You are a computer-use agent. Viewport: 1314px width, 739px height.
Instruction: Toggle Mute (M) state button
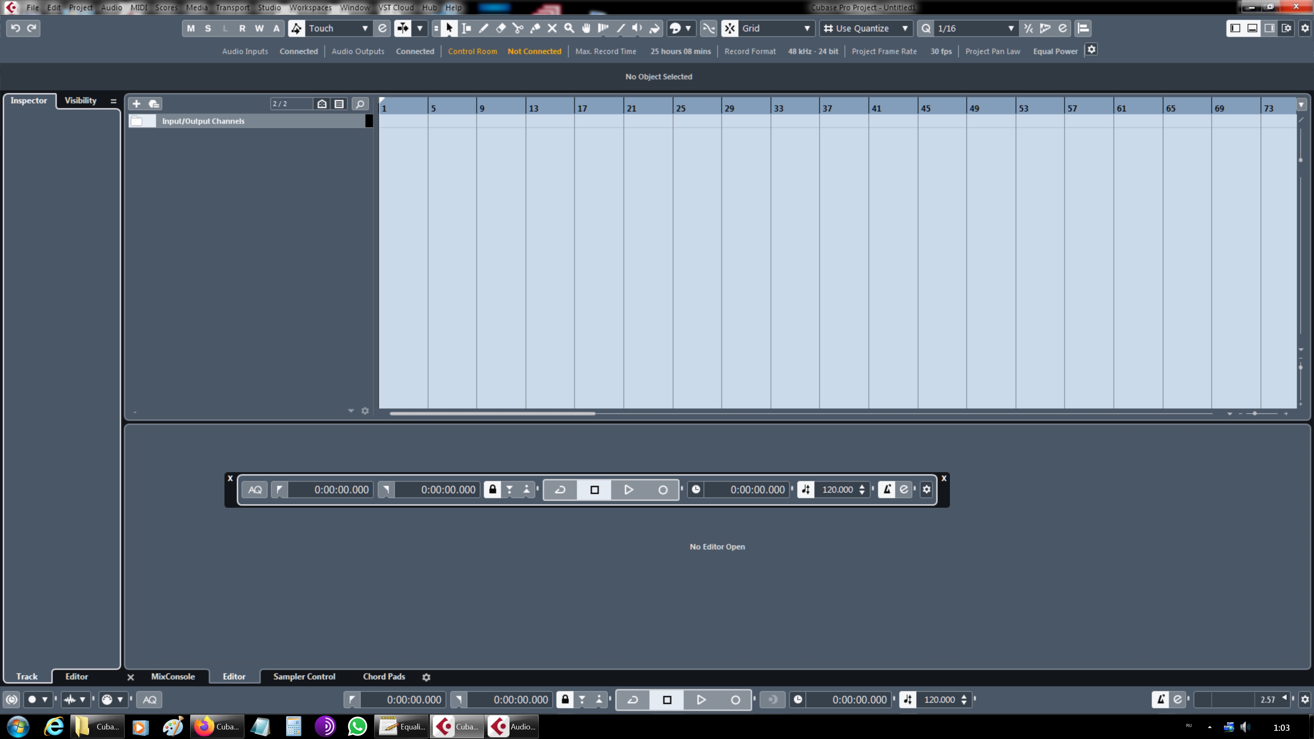coord(191,28)
